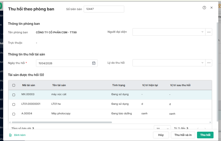Expand the Lý do thu hồi dropdown
This screenshot has width=221, height=141.
pos(202,63)
